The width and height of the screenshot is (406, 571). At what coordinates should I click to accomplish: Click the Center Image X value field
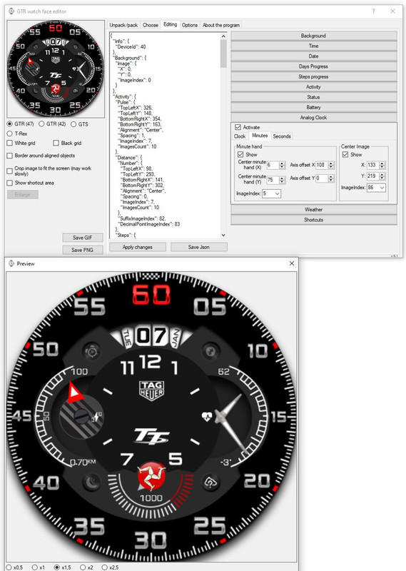point(372,165)
